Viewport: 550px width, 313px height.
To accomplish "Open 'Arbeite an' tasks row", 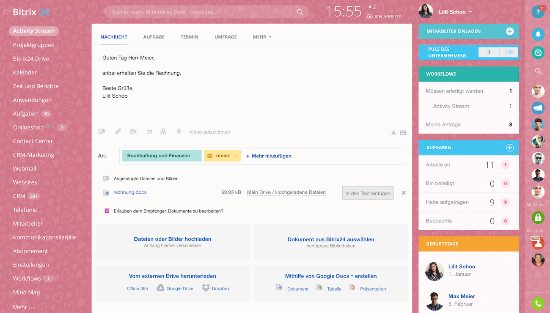I will point(469,165).
